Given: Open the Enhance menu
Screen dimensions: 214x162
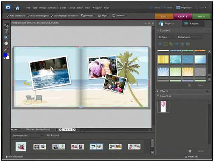Looking at the screenshot, I should pos(53,8).
